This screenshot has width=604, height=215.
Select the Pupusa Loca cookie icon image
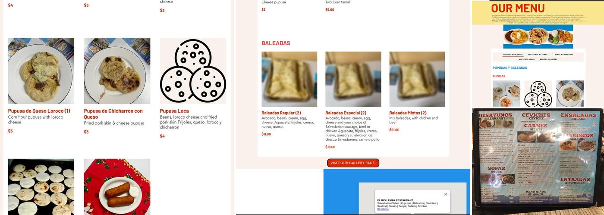pos(193,71)
